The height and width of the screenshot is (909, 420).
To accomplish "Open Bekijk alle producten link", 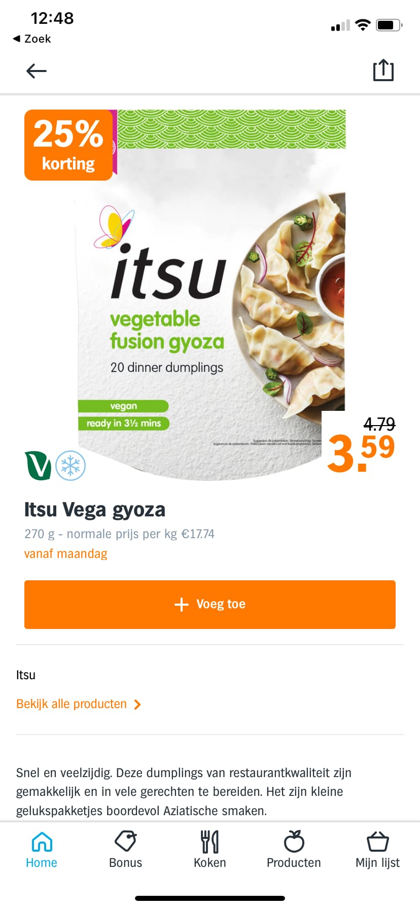I will point(72,704).
